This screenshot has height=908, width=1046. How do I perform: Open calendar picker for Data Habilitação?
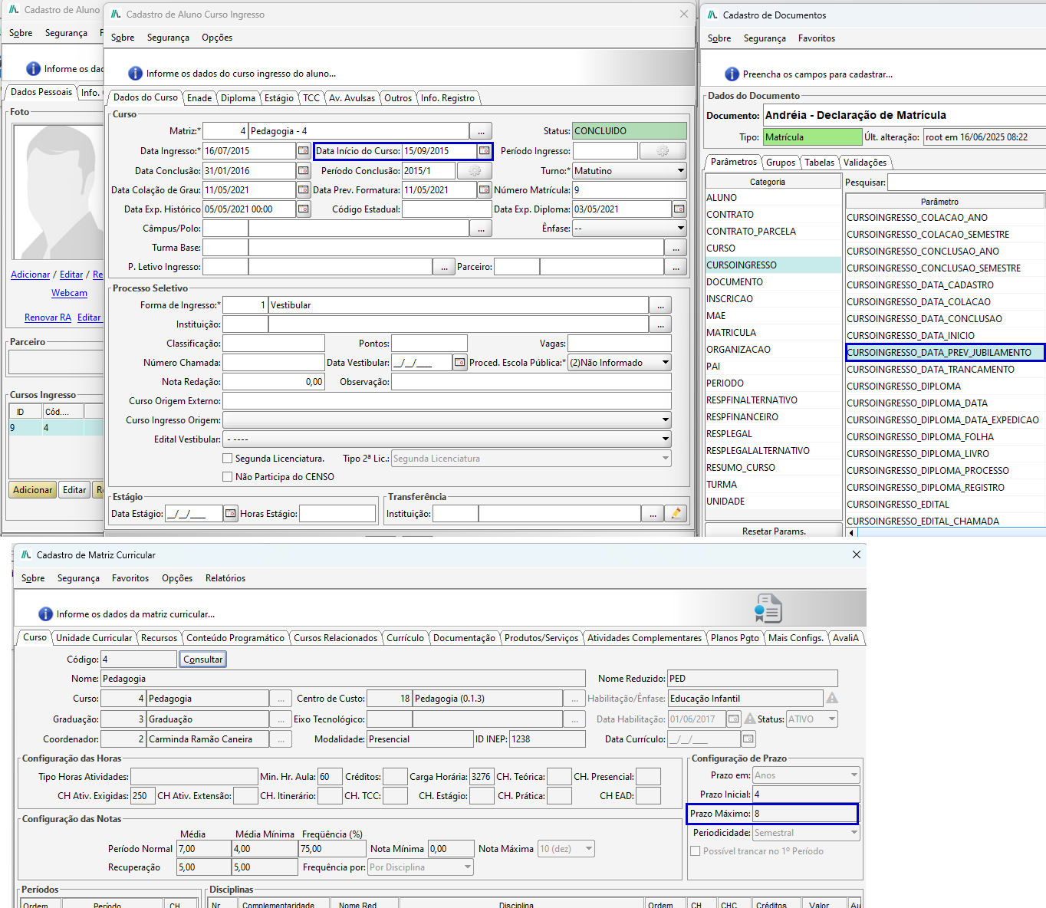click(734, 719)
